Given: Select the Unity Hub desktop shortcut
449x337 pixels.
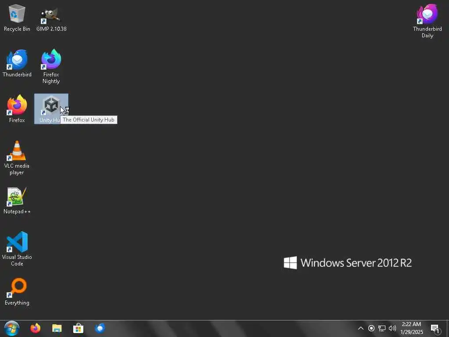Looking at the screenshot, I should click(x=51, y=109).
